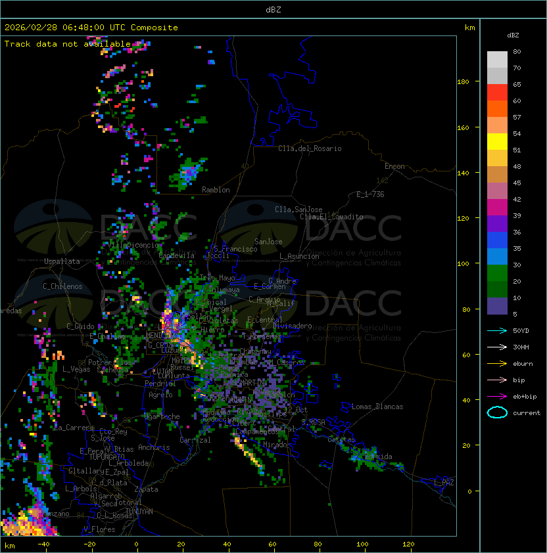The height and width of the screenshot is (553, 547).
Task: Click the 'Tres_Mayo' place label
Action: coord(217,278)
